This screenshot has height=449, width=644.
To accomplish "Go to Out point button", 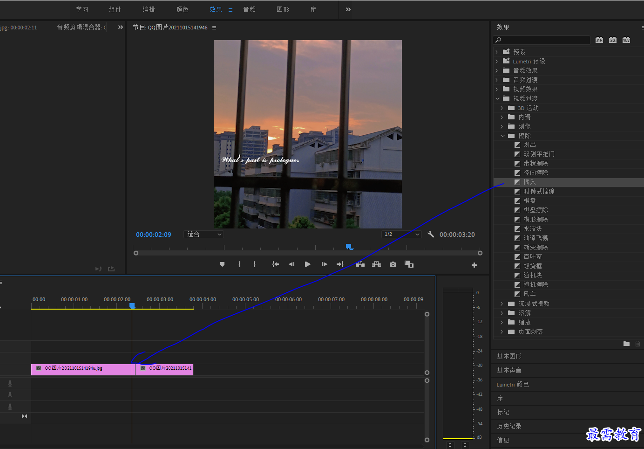I will pos(340,264).
